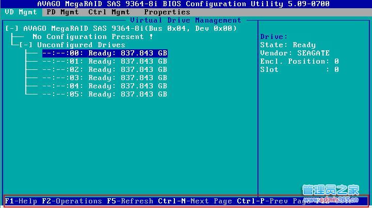Open the Properties tab
This screenshot has width=372, height=208.
coord(167,12)
